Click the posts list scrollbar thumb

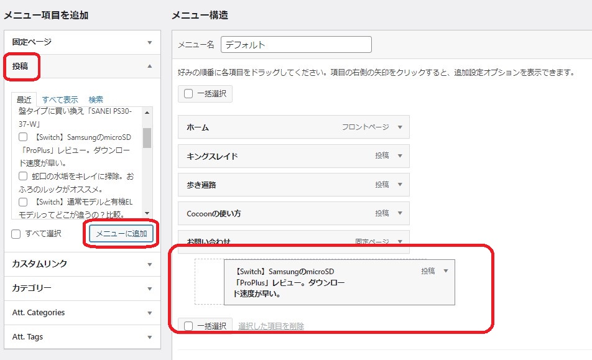[147, 138]
